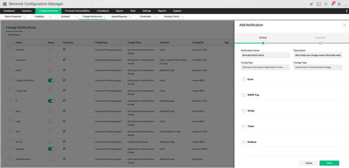Enable the SNMP Trap checkbox

(x=244, y=95)
